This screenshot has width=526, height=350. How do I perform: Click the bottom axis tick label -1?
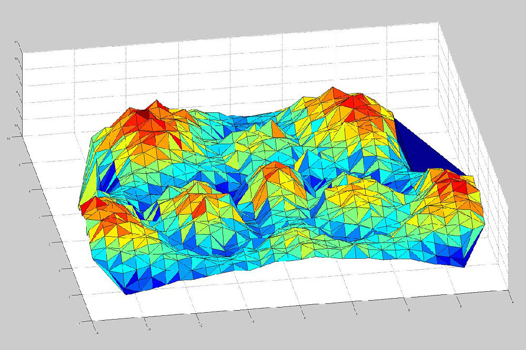point(253,322)
